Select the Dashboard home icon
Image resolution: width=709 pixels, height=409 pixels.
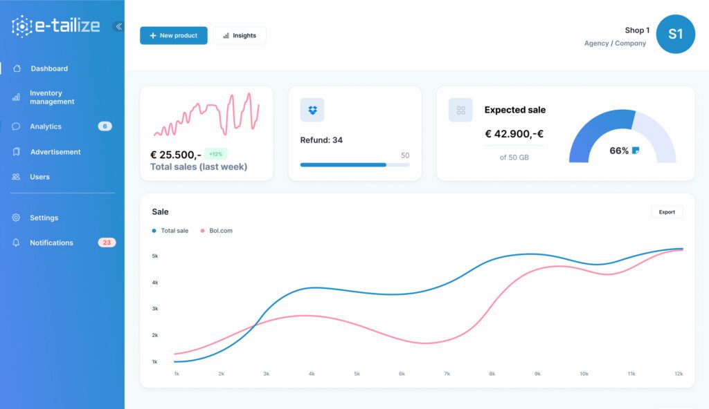point(17,68)
